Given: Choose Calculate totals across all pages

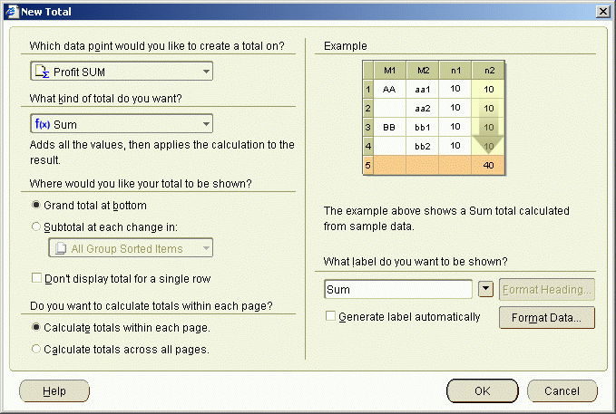Looking at the screenshot, I should point(36,349).
